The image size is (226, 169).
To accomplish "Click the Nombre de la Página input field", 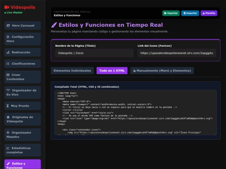I will (x=94, y=53).
